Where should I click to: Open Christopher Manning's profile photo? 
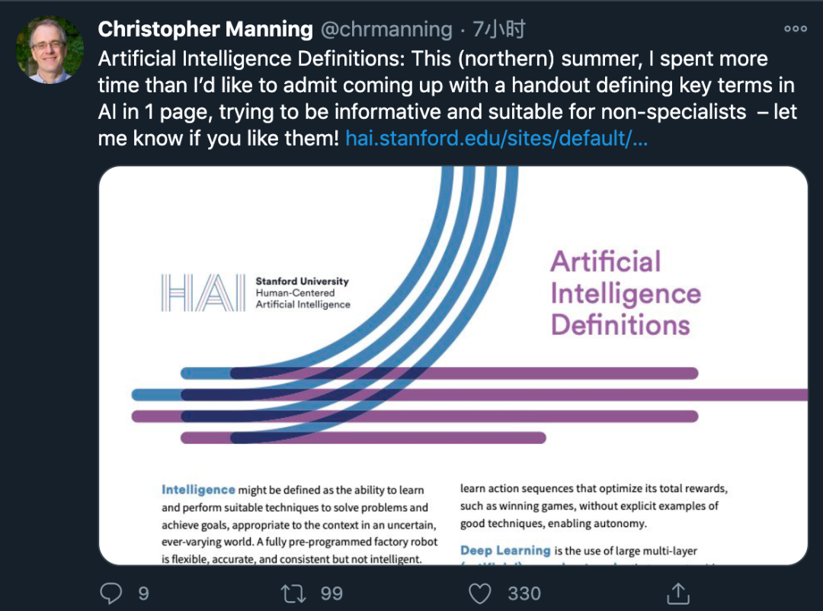pos(50,49)
